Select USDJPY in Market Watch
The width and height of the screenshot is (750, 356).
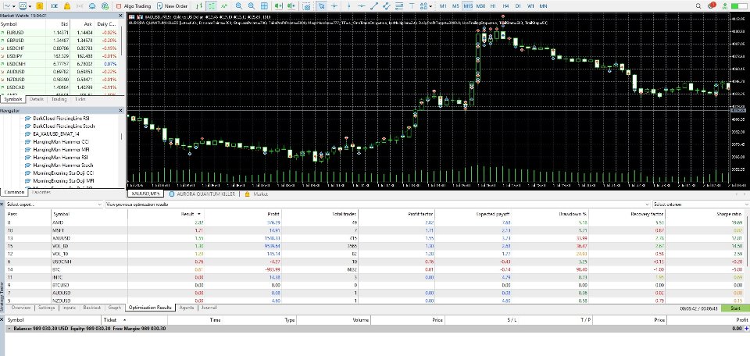click(x=61, y=56)
